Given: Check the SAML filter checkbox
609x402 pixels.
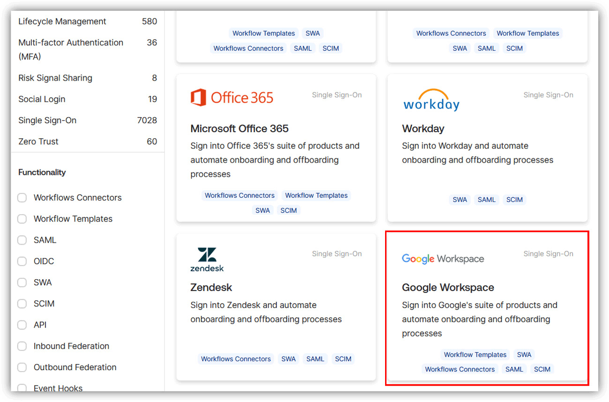Looking at the screenshot, I should coord(22,240).
